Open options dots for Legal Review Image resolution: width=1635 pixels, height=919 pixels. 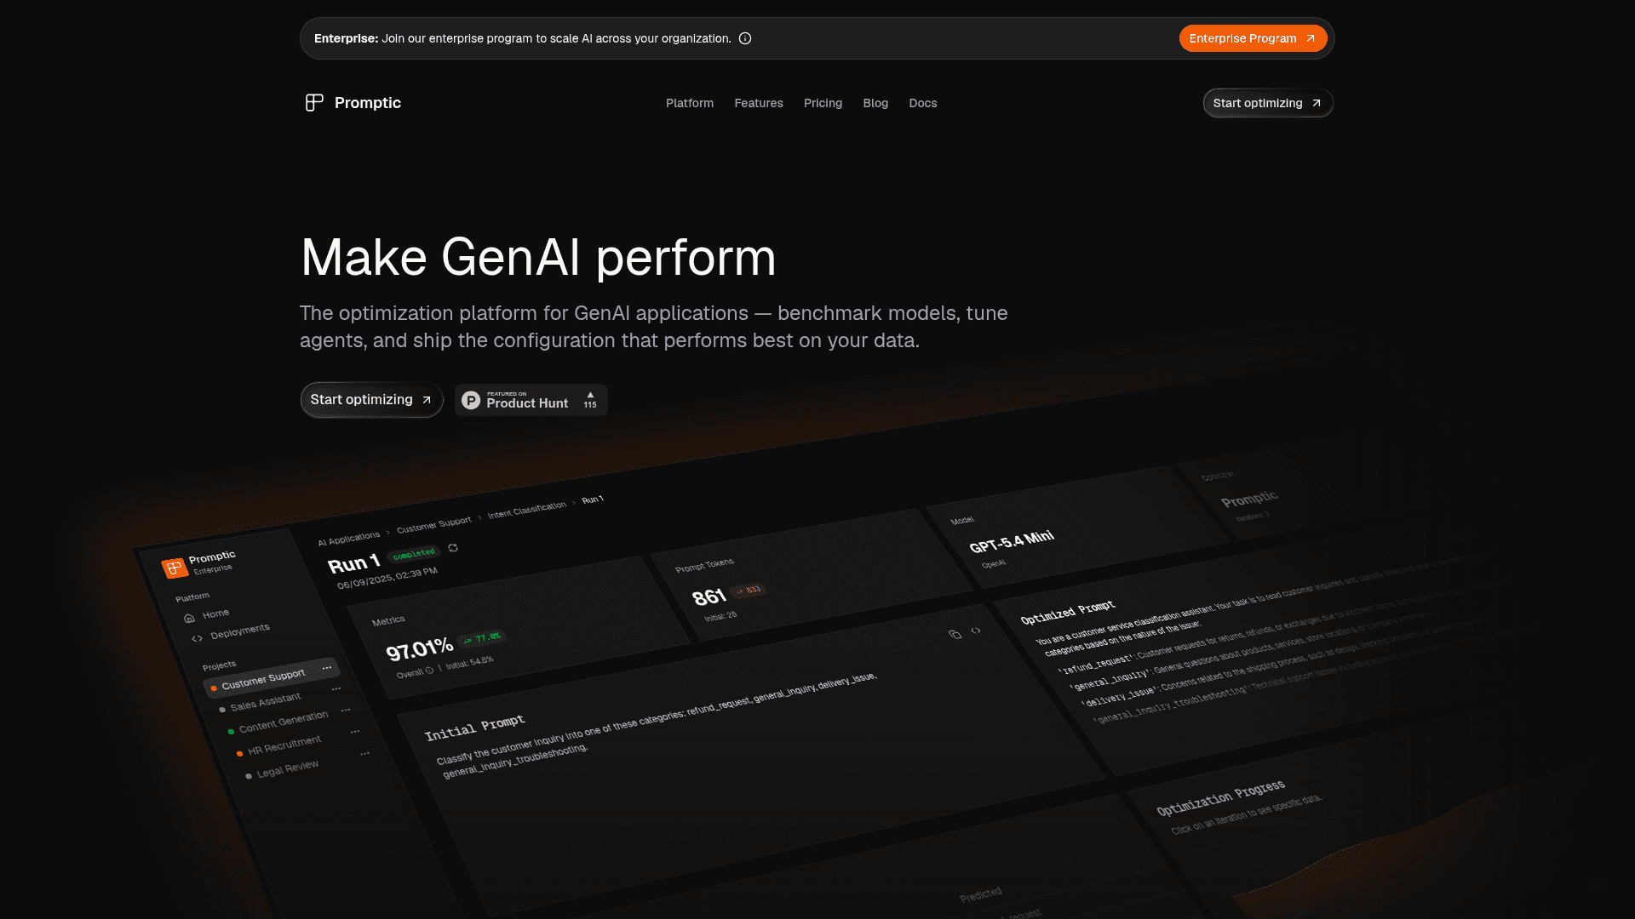pos(364,753)
